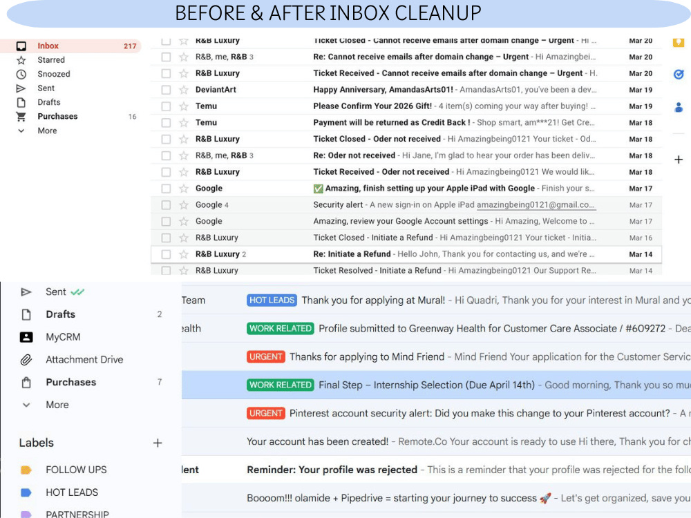Open the PARTNERSHIP label

click(77, 514)
